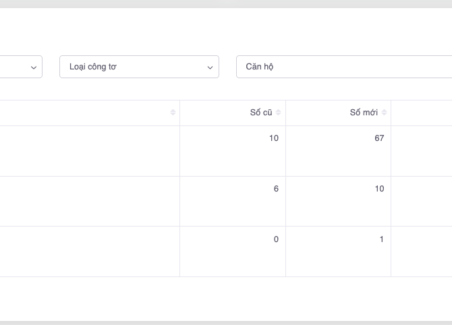This screenshot has height=325, width=452.
Task: Open the Loại công tơ dropdown
Action: point(139,67)
